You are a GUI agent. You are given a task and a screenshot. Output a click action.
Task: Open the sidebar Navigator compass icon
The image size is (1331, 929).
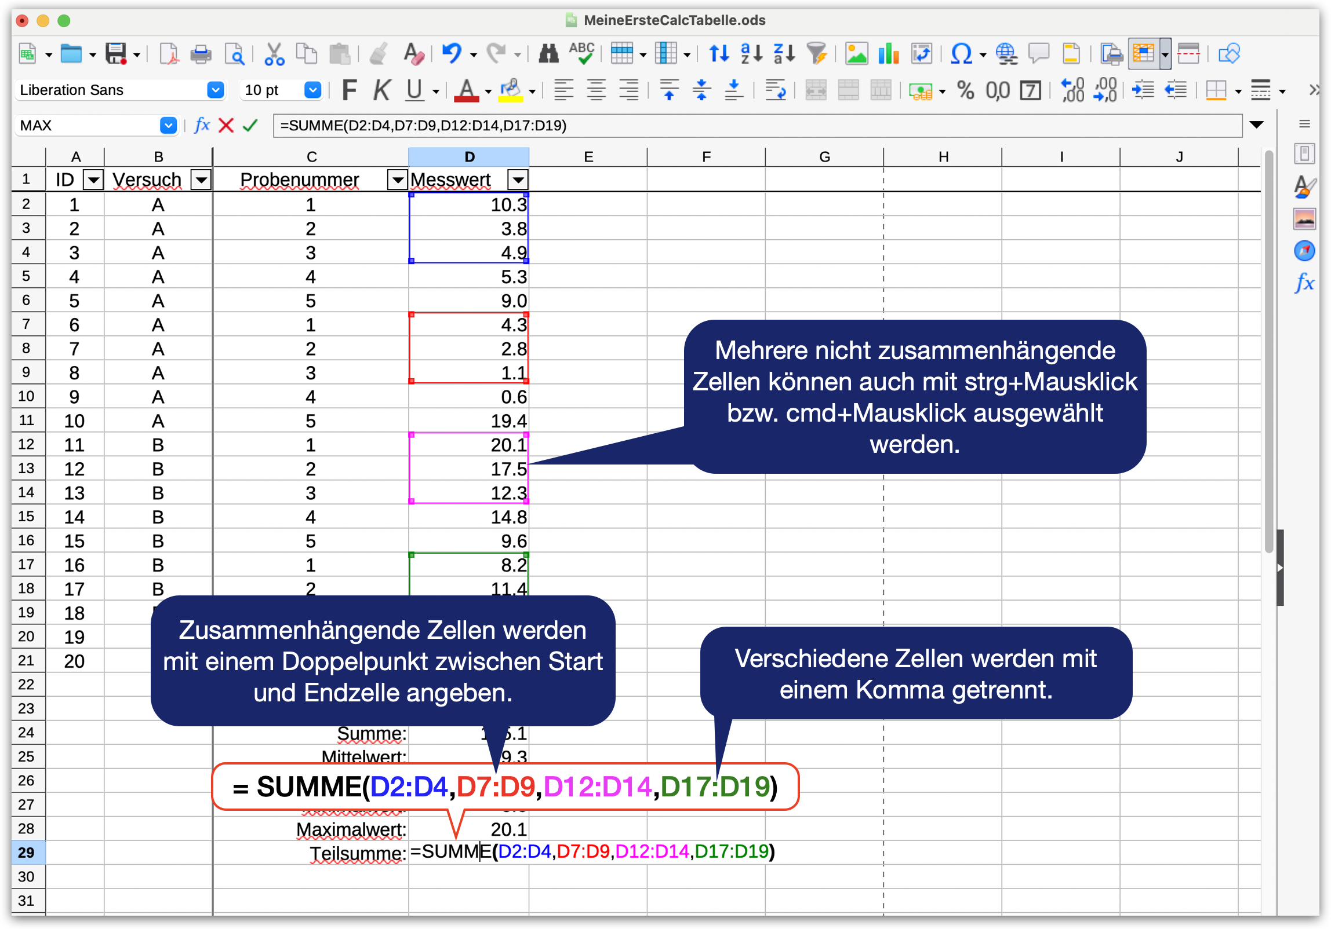pyautogui.click(x=1304, y=251)
